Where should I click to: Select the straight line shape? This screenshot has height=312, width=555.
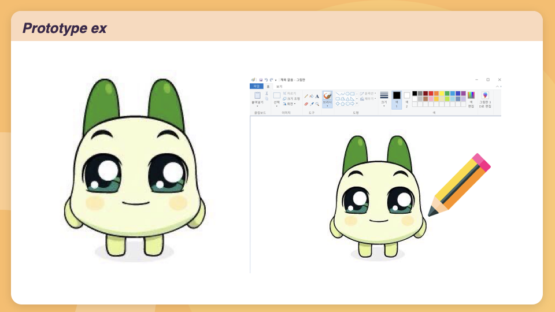(x=338, y=94)
